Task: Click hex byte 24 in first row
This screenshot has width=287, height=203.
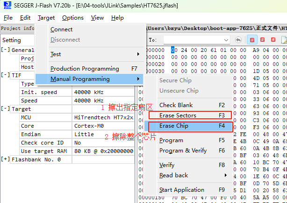Action: [184, 50]
